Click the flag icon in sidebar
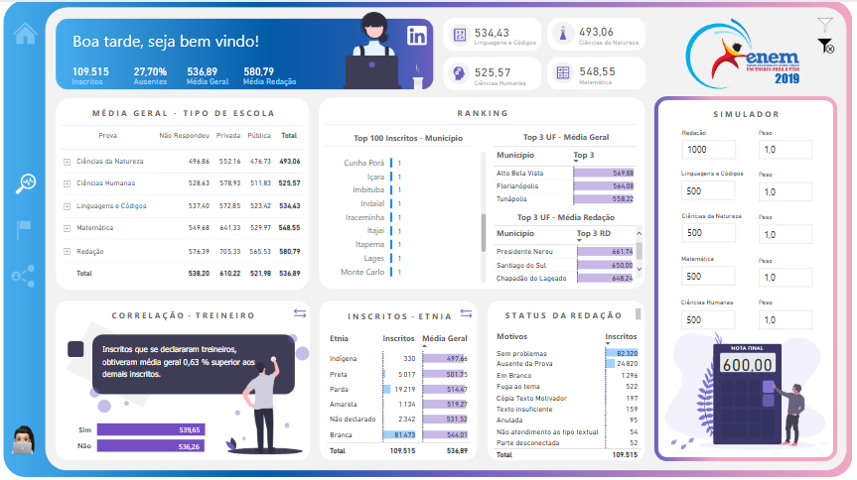This screenshot has width=857, height=480. pyautogui.click(x=25, y=230)
